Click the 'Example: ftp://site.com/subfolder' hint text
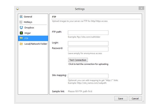This screenshot has width=163, height=110. [x=84, y=37]
